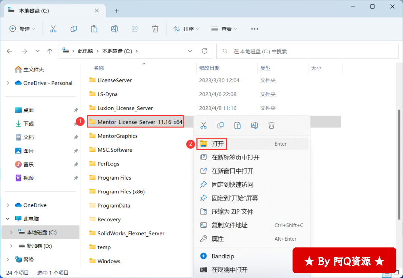Viewport: 403px width, 278px height.
Task: Click the Copy icon in the context menu
Action: [221, 125]
